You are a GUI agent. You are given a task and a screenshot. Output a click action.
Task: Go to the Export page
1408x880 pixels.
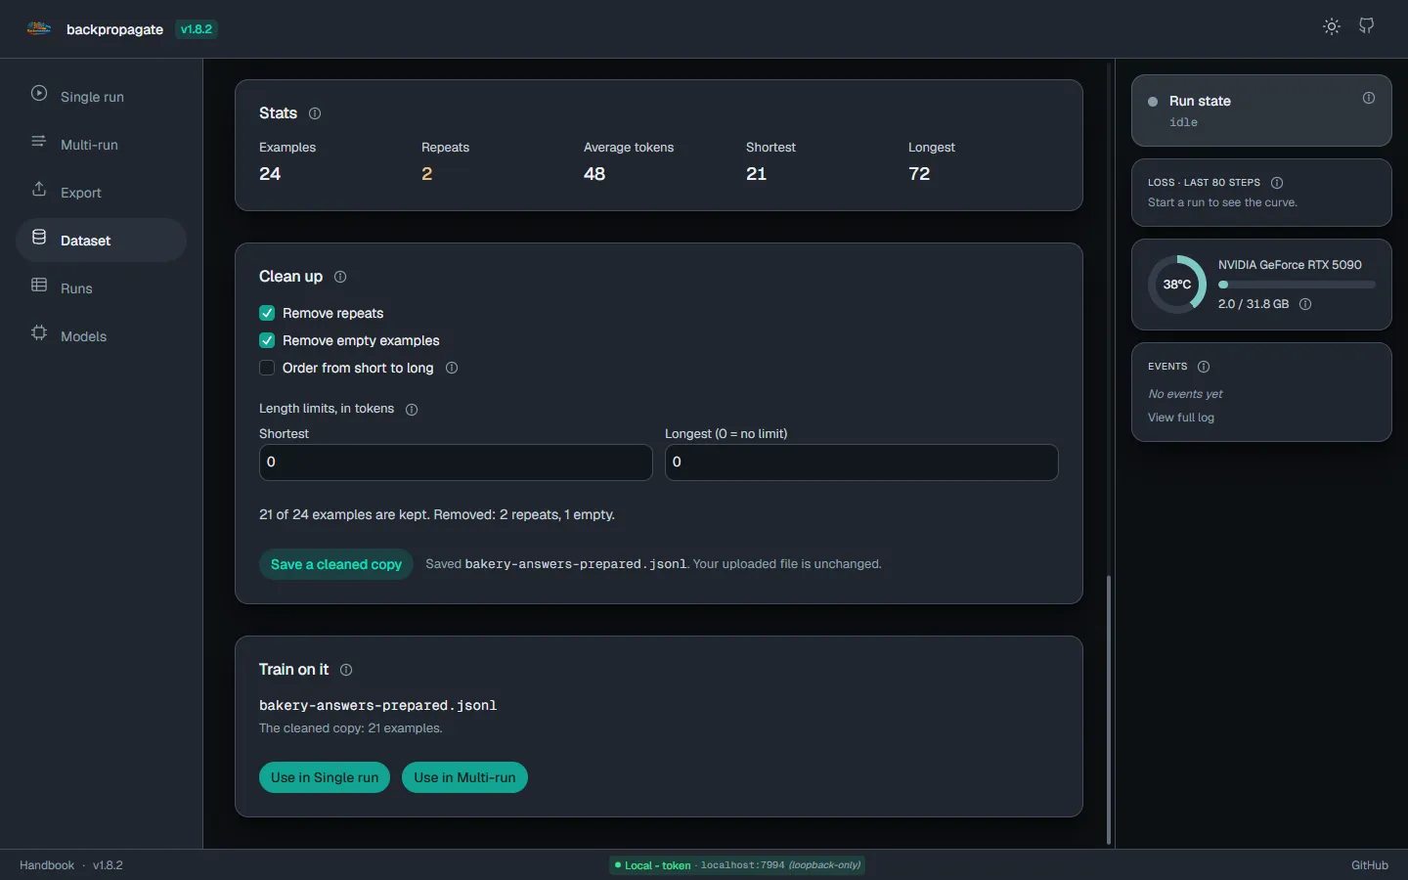tap(101, 192)
